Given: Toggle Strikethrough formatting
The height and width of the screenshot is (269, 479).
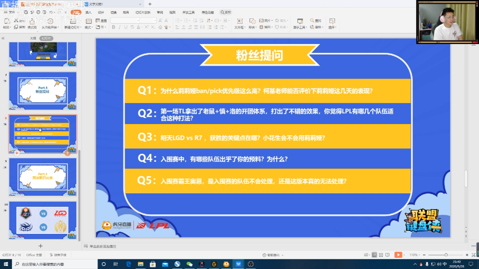Looking at the screenshot, I should click(132, 27).
